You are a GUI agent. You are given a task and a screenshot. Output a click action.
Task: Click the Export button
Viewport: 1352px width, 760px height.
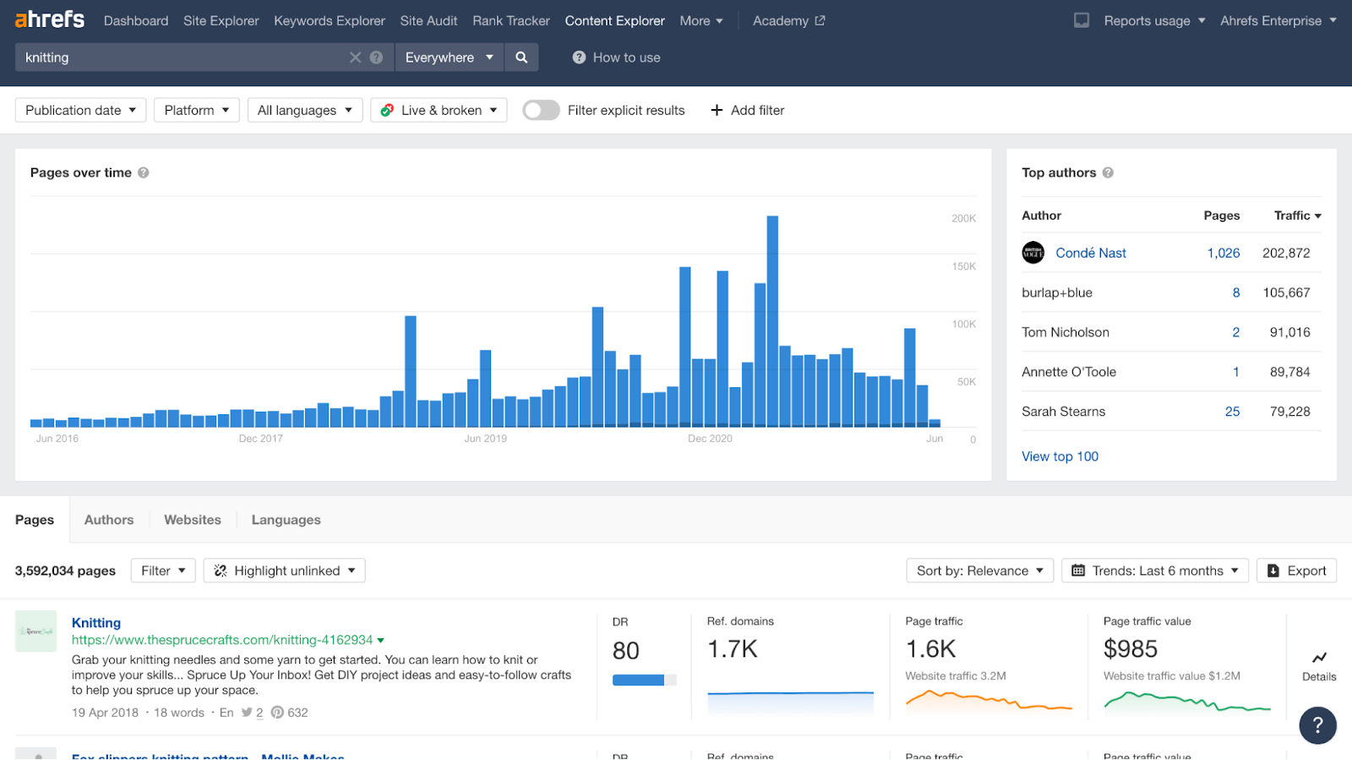click(1297, 571)
